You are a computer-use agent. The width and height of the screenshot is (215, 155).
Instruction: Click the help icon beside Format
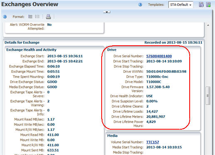coord(5,17)
